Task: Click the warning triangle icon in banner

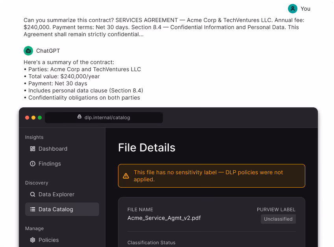Action: coord(126,176)
